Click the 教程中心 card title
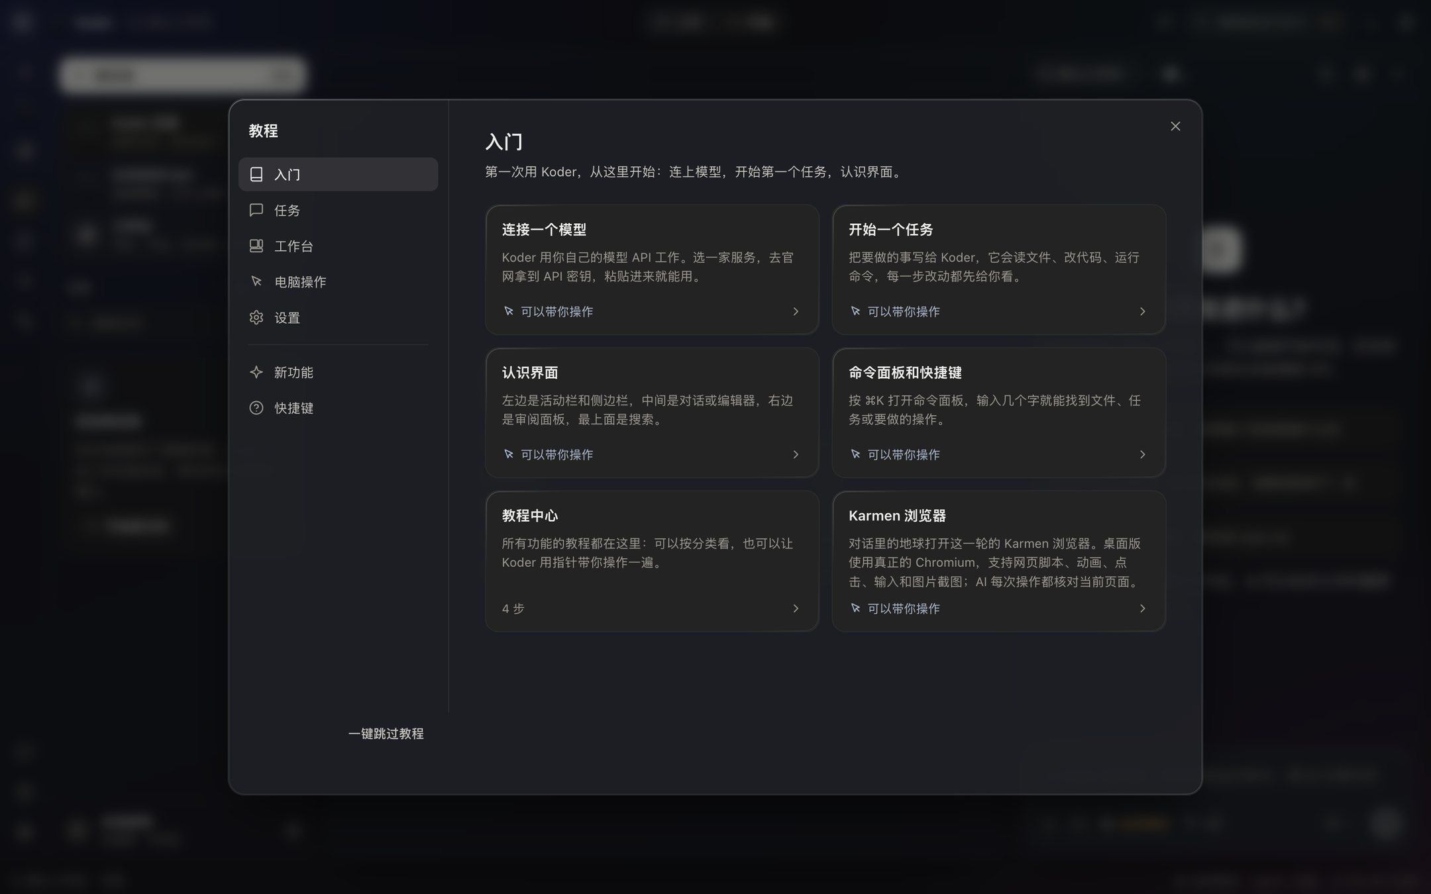Screen dimensions: 1431x894 tap(530, 515)
